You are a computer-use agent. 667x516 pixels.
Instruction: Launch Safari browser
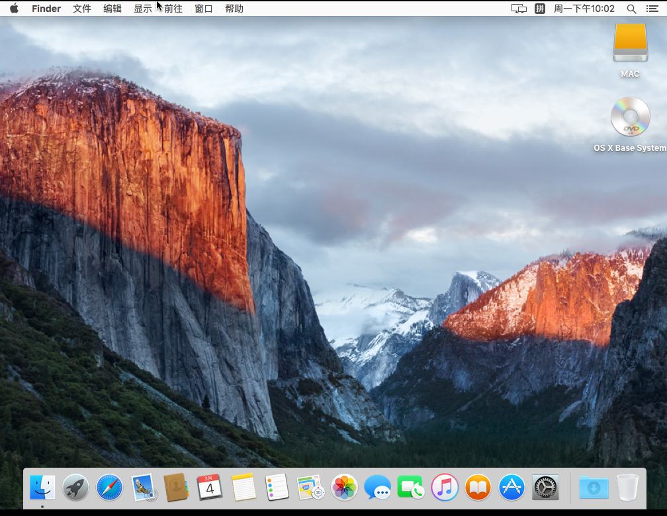tap(109, 488)
